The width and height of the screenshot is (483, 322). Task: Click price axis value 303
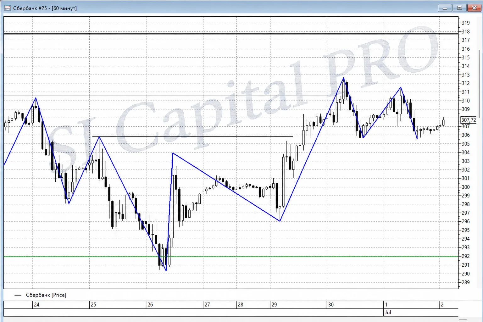coord(466,161)
